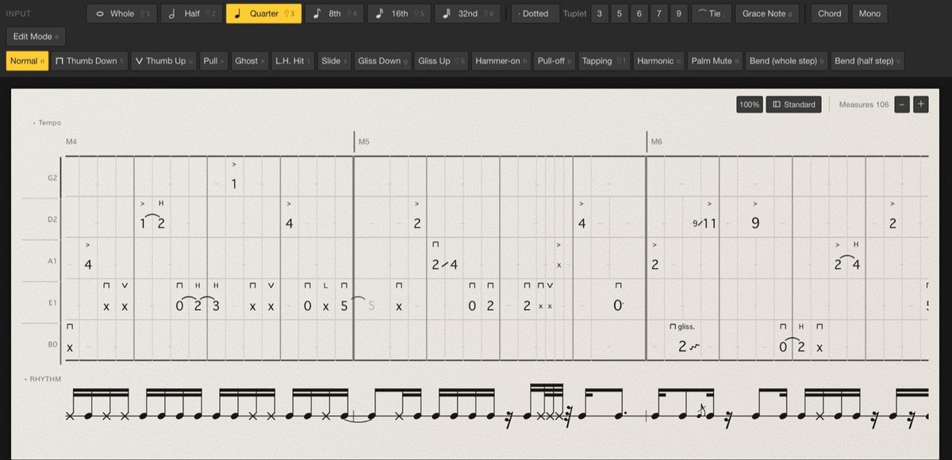Toggle the Tie option
Image resolution: width=952 pixels, height=460 pixels.
pyautogui.click(x=711, y=13)
